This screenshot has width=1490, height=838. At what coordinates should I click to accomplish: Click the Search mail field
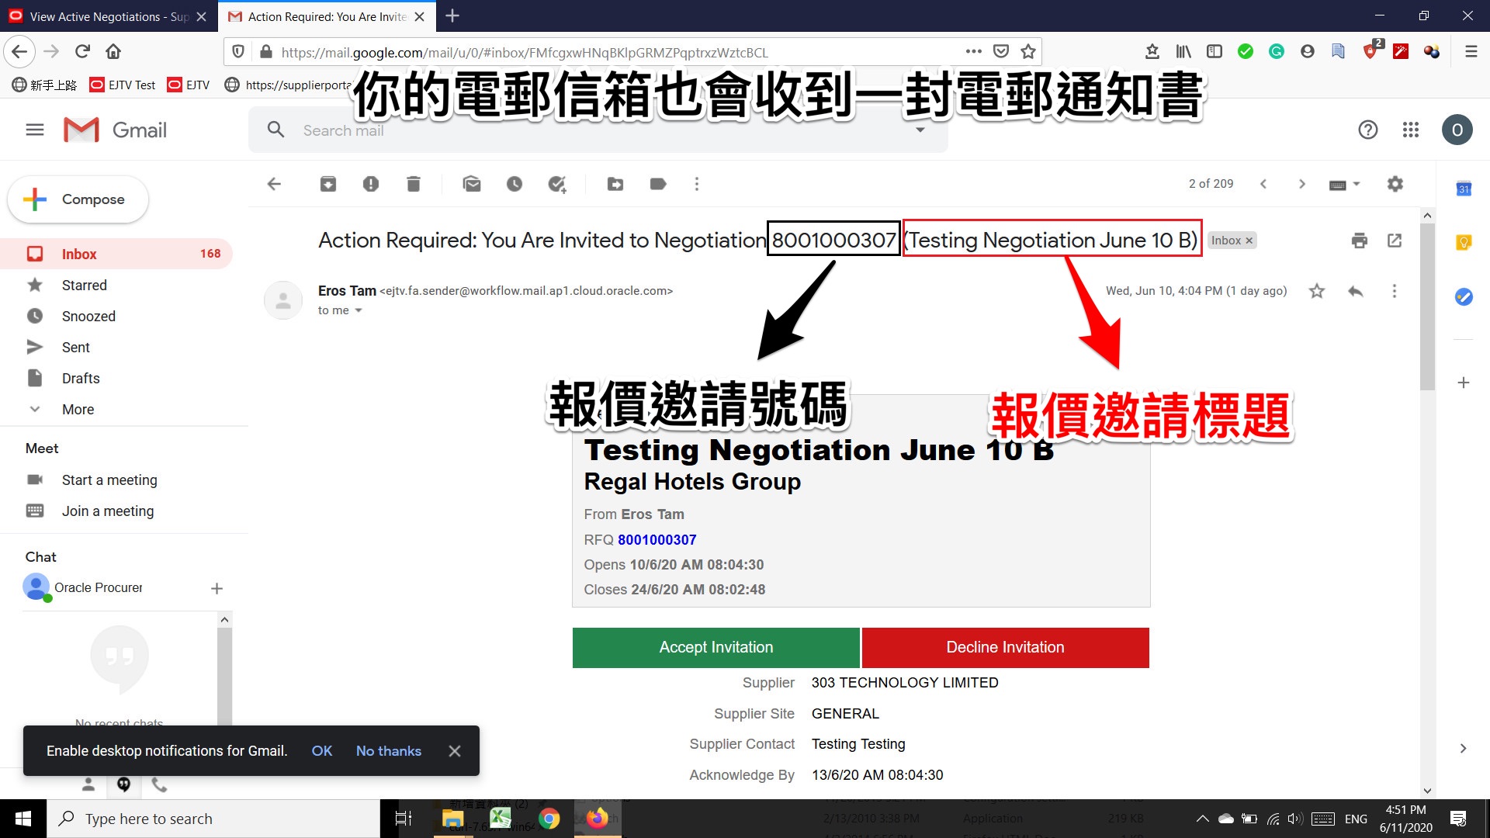pos(598,130)
